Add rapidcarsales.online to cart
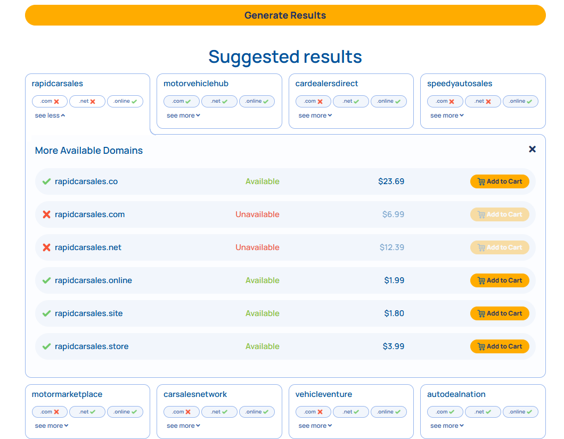The image size is (564, 439). [500, 280]
